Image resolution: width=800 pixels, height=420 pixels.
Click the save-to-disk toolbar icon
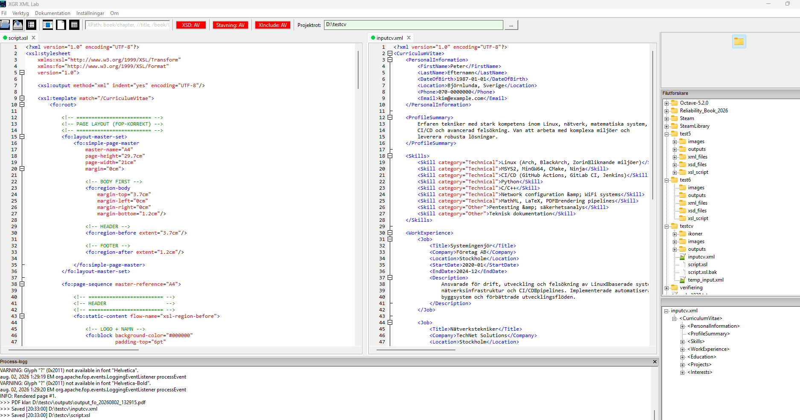(18, 25)
